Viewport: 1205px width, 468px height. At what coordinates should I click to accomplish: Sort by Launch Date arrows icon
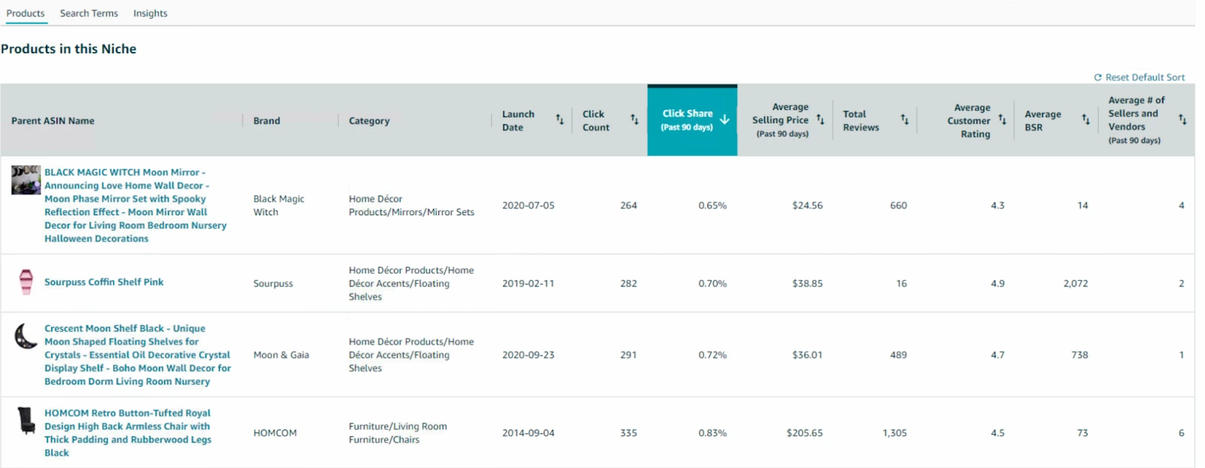tap(560, 120)
